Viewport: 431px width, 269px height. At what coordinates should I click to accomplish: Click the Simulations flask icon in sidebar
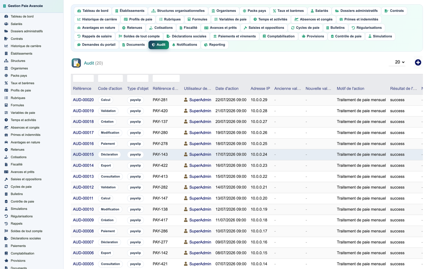tap(6, 209)
